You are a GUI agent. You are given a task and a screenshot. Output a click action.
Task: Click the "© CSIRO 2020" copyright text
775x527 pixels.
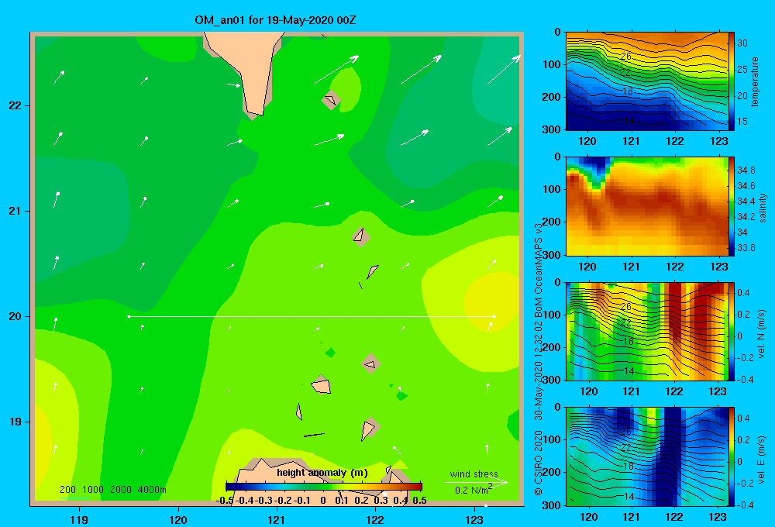coord(539,463)
